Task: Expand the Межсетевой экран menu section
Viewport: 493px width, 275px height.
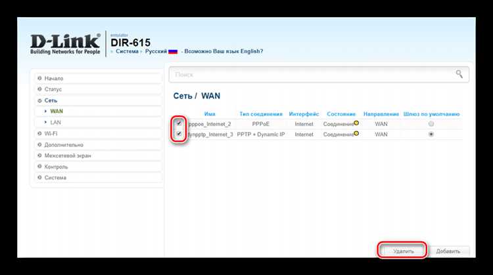Action: coord(98,156)
